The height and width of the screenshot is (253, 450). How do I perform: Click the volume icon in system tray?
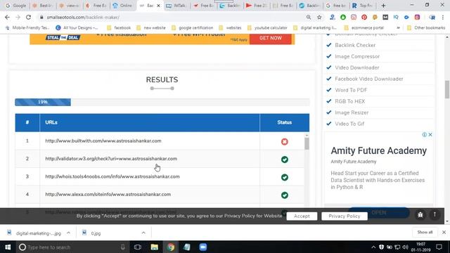tap(405, 247)
